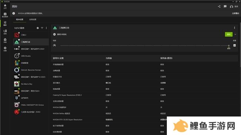Select Delta Force in the program list
Image resolution: width=241 pixels, height=135 pixels.
31,42
